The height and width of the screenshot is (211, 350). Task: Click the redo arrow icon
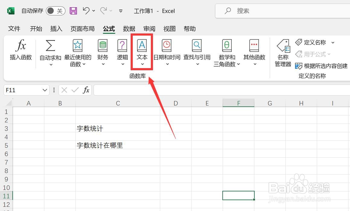tap(103, 11)
